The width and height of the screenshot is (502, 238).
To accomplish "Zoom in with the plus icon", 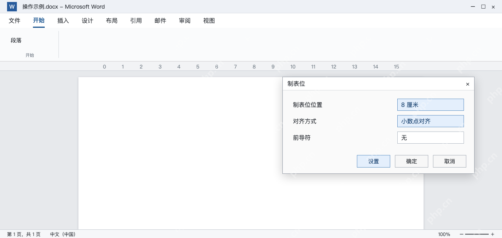I will (493, 234).
